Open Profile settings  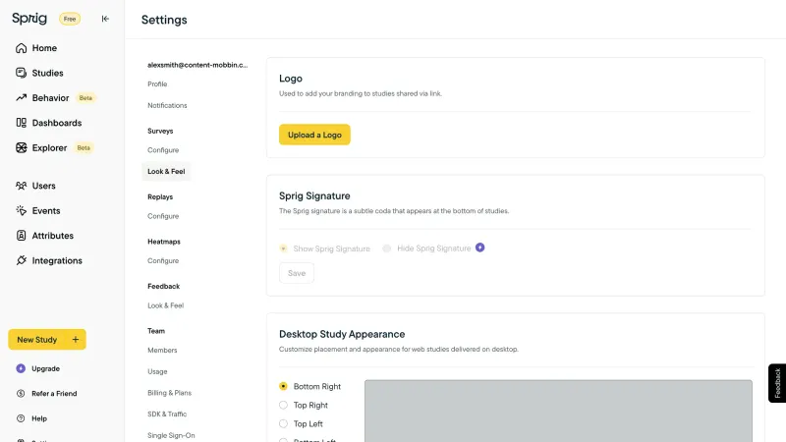(x=157, y=84)
